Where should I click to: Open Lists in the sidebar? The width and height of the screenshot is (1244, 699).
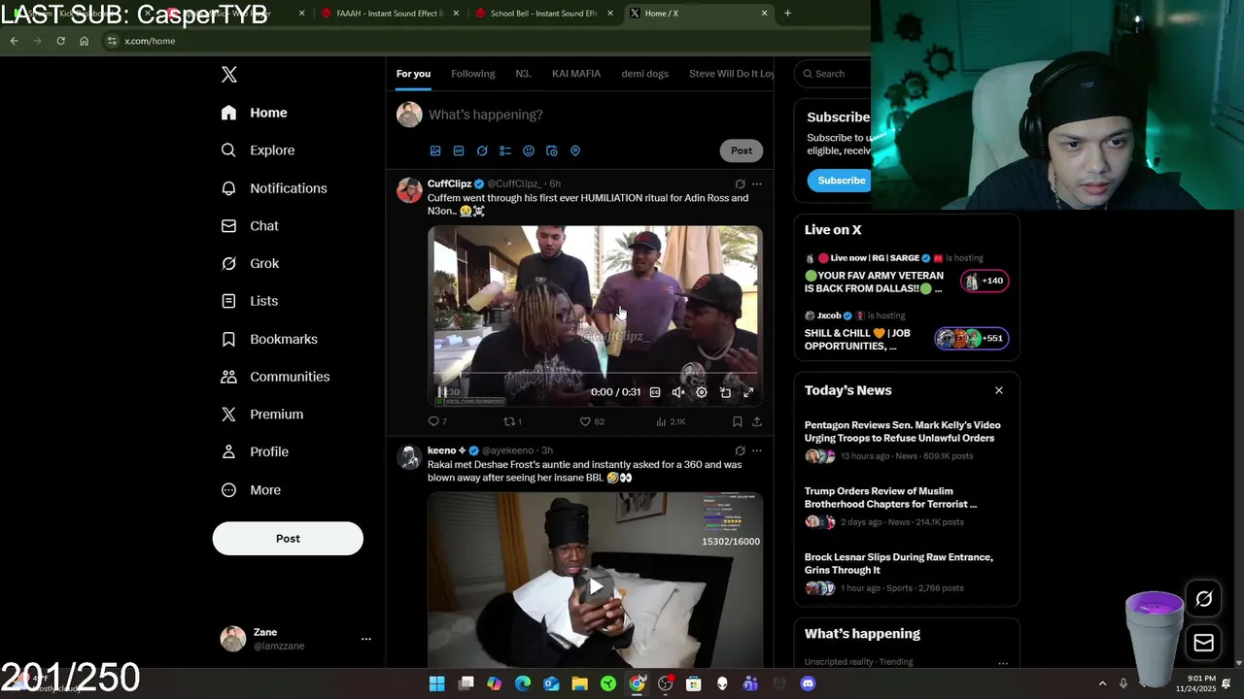pos(249,301)
